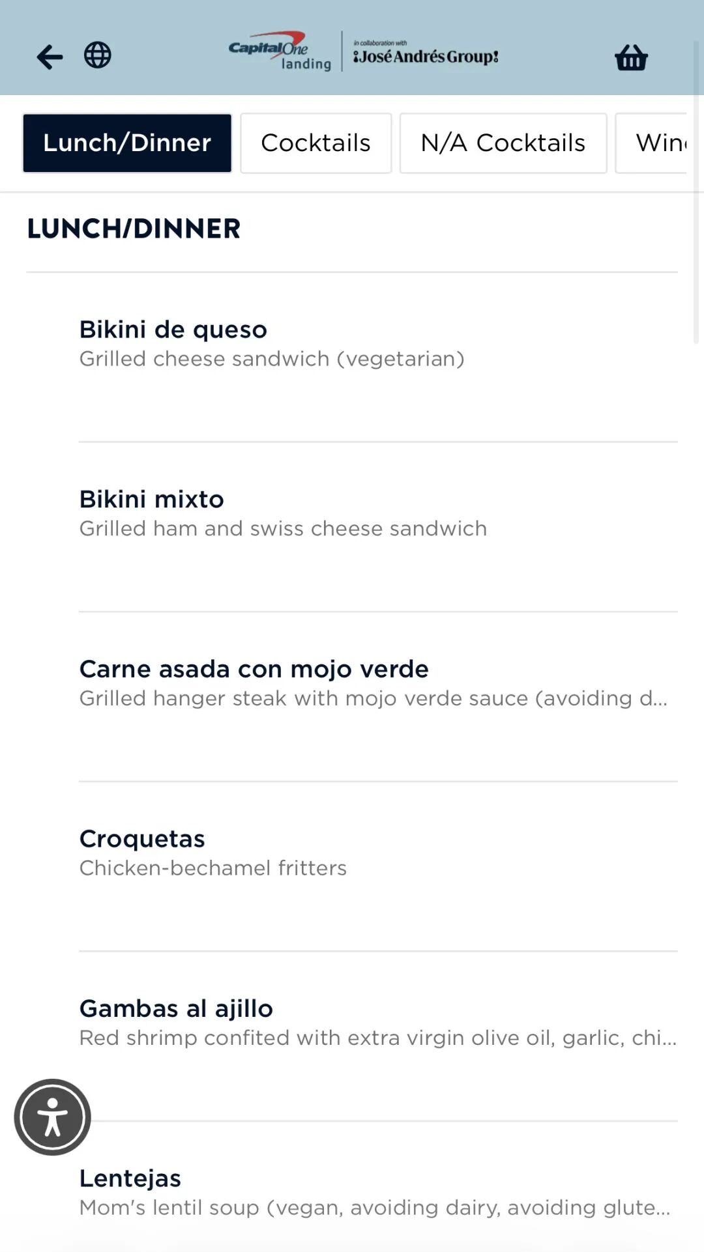Open the globe language selector
Image resolution: width=704 pixels, height=1252 pixels.
pos(98,55)
